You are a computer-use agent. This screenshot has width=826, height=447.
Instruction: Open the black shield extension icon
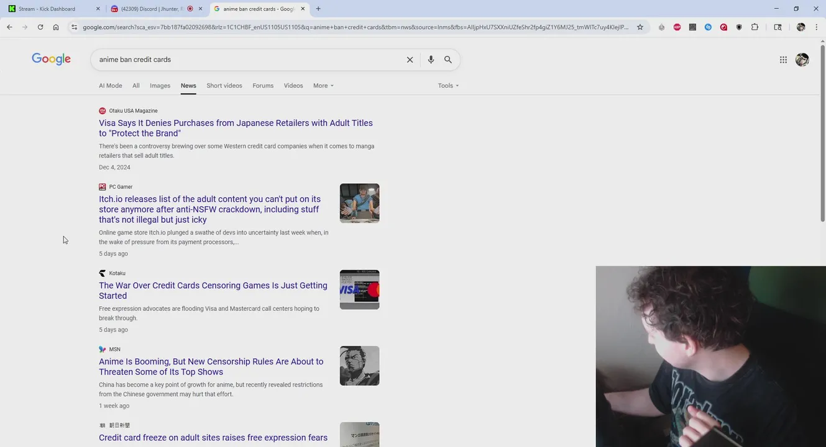[739, 27]
